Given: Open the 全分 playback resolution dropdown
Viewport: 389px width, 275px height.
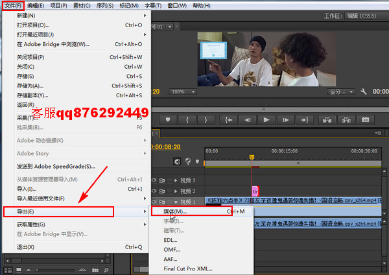Looking at the screenshot, I should tap(340, 92).
